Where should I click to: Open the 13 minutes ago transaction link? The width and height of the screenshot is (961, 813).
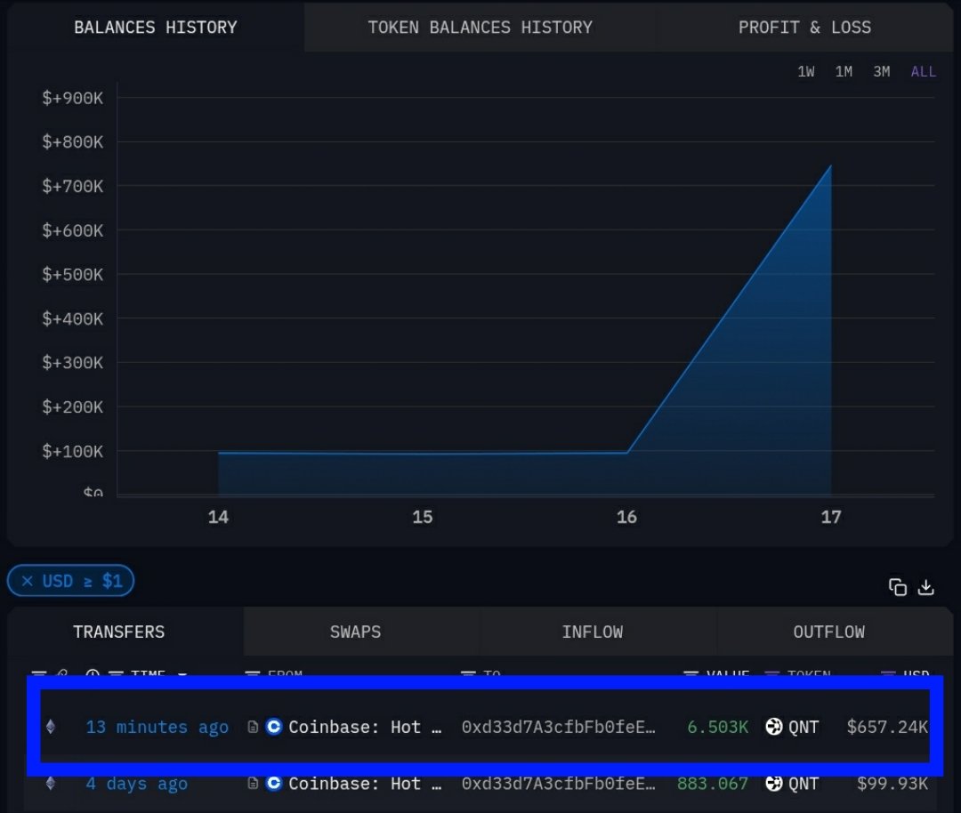pos(157,727)
